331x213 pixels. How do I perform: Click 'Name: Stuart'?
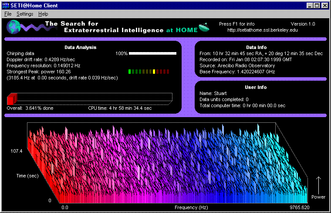pyautogui.click(x=213, y=93)
